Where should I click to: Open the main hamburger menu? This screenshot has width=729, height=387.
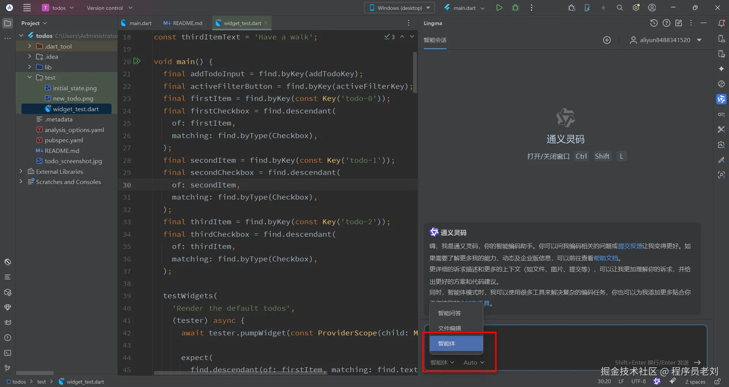coord(27,8)
